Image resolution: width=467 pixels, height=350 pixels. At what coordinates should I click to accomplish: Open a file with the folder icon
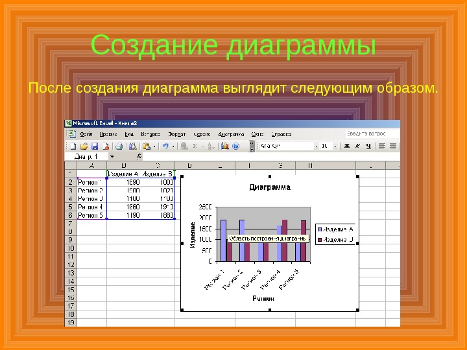[x=84, y=146]
